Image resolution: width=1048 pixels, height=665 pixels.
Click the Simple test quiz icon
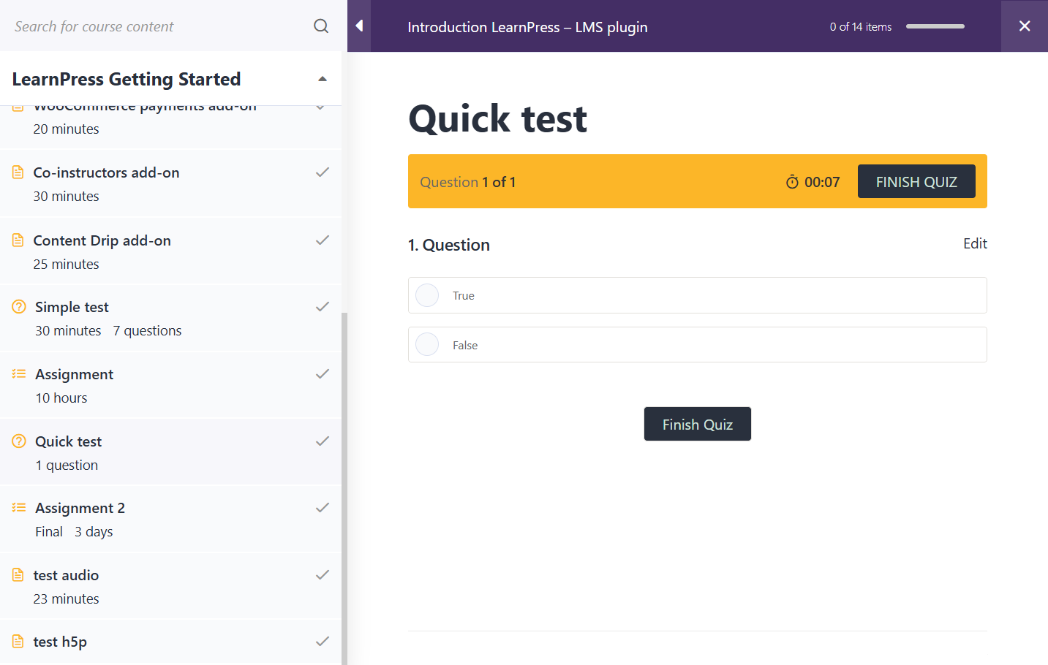pos(19,307)
